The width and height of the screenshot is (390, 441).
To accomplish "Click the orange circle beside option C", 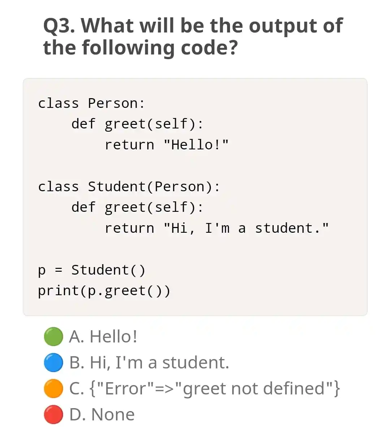I will (53, 389).
